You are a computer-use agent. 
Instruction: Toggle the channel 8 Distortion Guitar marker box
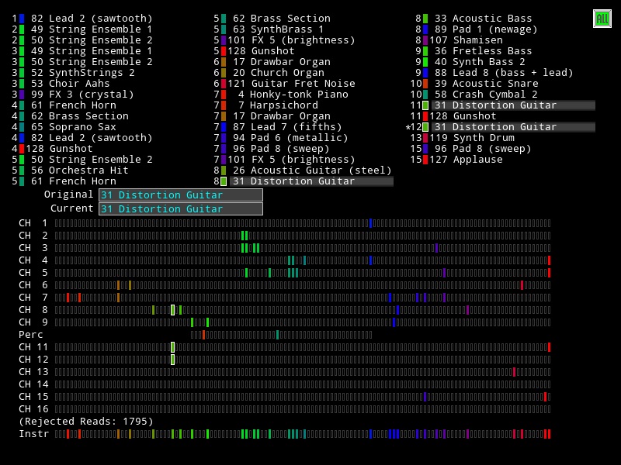pyautogui.click(x=224, y=181)
